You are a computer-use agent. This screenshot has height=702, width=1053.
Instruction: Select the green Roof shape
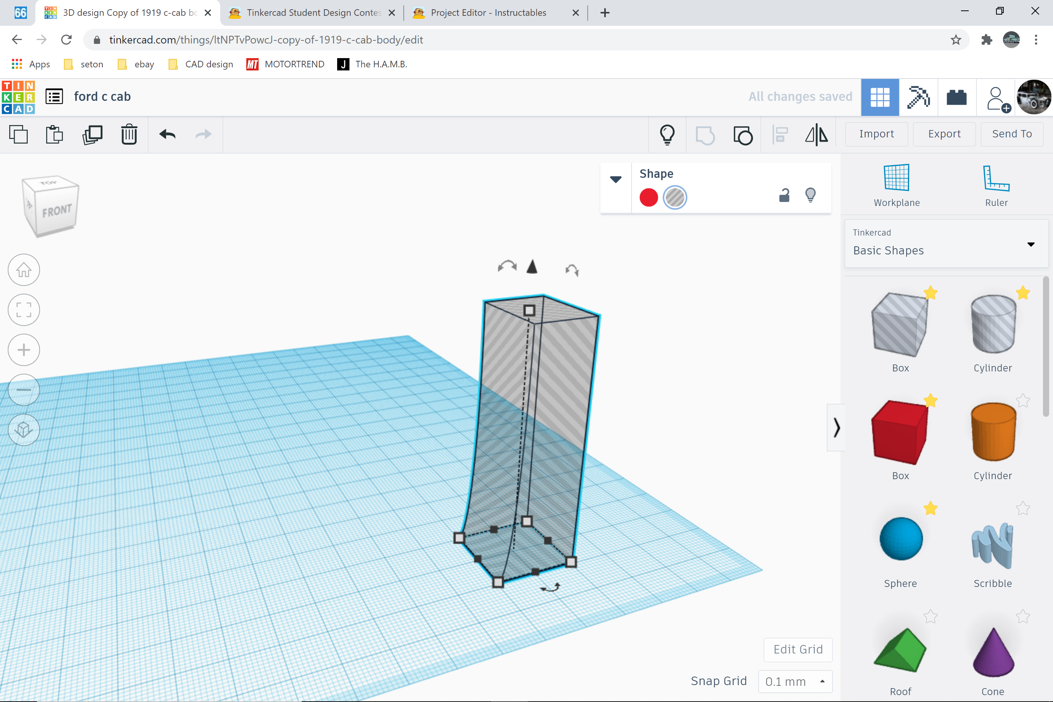tap(900, 650)
